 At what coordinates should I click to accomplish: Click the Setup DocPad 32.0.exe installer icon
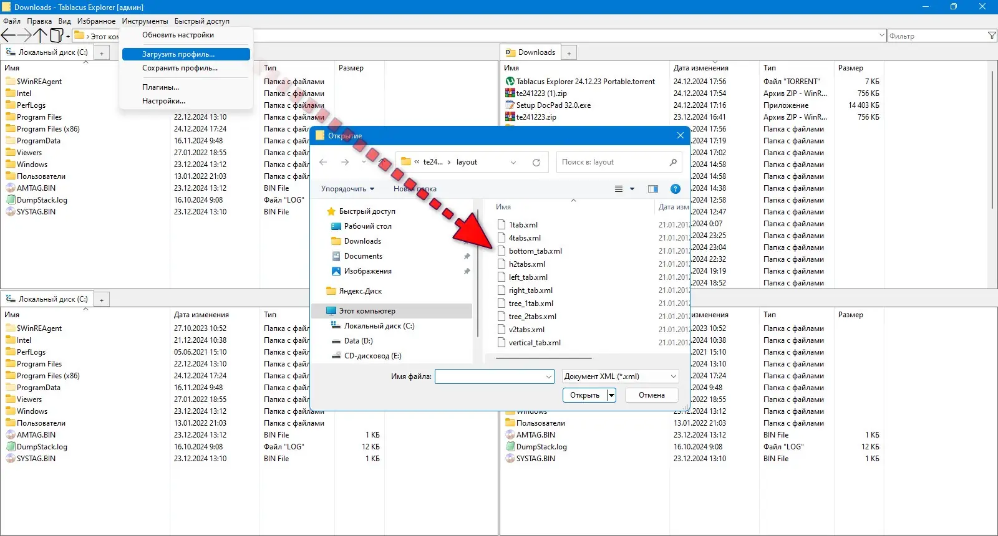tap(510, 105)
